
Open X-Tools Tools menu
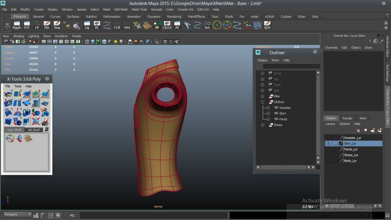pos(18,86)
